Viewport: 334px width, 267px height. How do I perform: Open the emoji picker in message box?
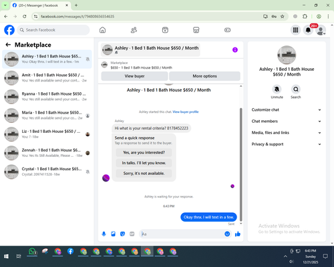coord(227,234)
